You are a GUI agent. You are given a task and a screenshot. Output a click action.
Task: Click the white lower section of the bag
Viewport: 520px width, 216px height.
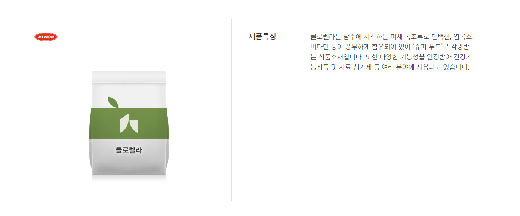[x=129, y=157]
